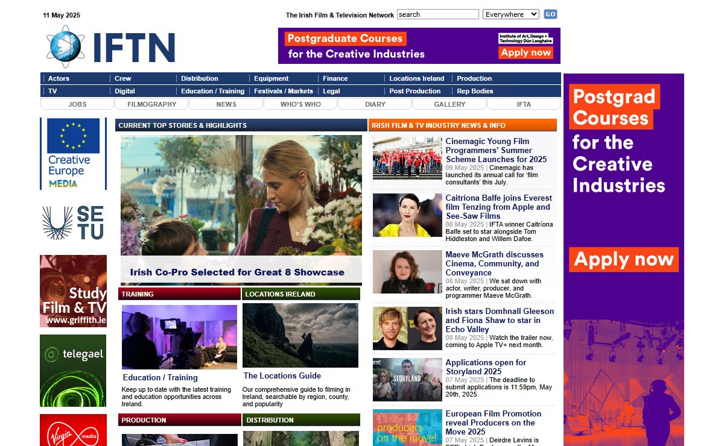
Task: Open the Postgraduate Courses top banner ad
Action: 419,46
